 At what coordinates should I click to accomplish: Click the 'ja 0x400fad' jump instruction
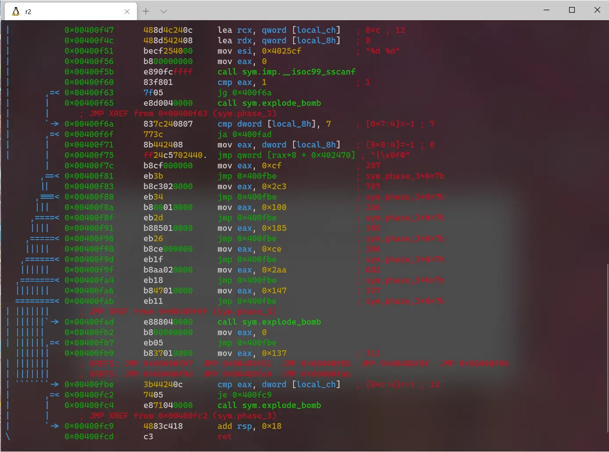[x=244, y=134]
